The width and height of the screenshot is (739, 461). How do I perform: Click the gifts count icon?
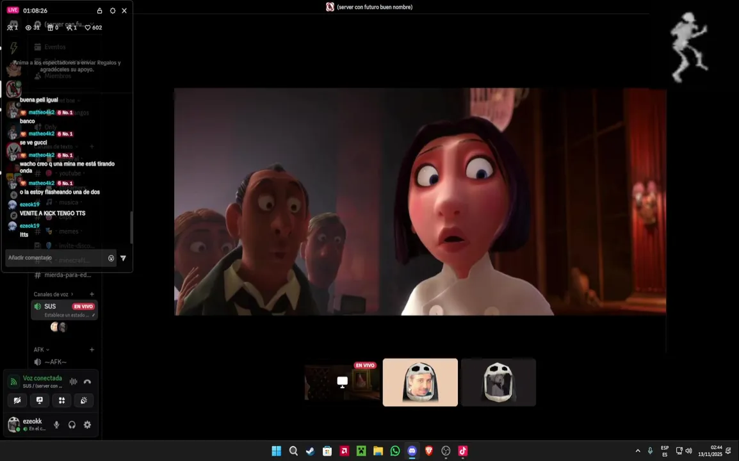(x=50, y=28)
